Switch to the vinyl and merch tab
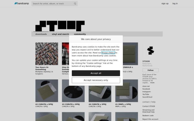This screenshot has width=194, height=121. pyautogui.click(x=60, y=34)
